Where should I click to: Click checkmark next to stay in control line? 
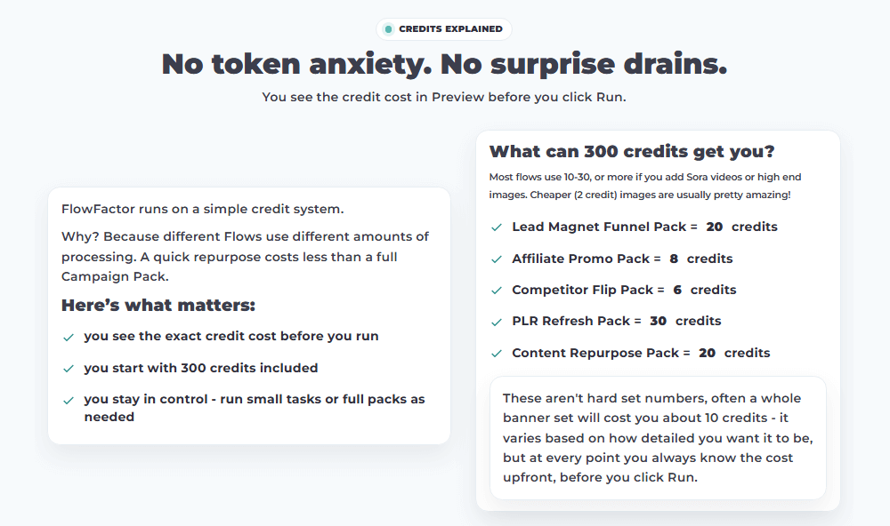pos(69,401)
